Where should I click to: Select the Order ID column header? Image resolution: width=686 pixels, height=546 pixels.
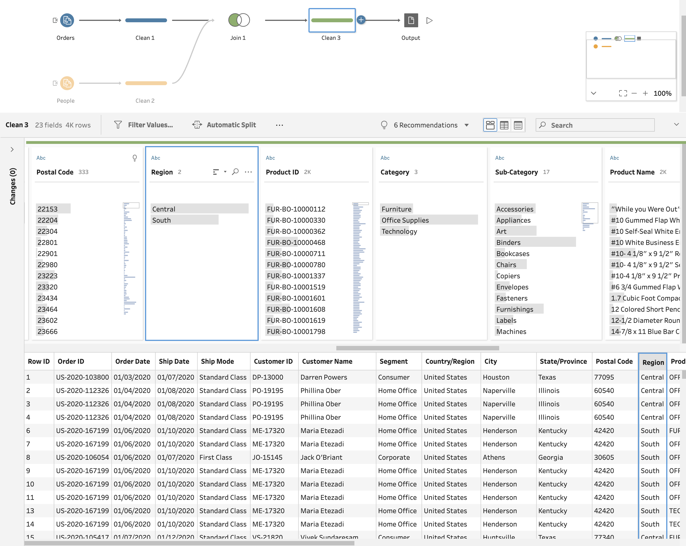(83, 361)
